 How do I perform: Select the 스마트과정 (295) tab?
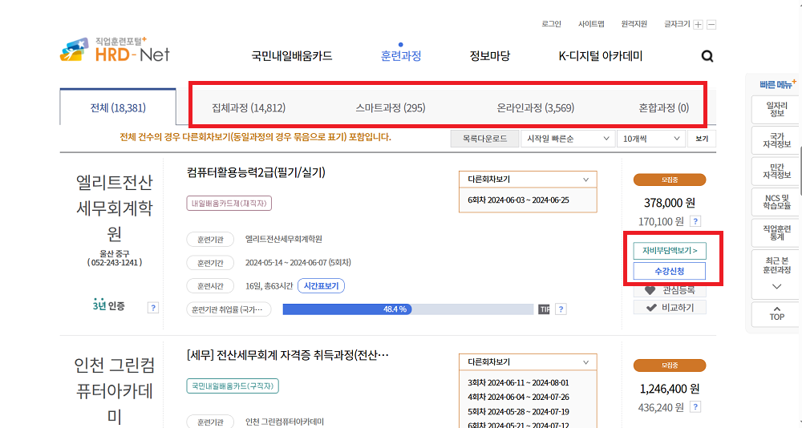pyautogui.click(x=391, y=108)
